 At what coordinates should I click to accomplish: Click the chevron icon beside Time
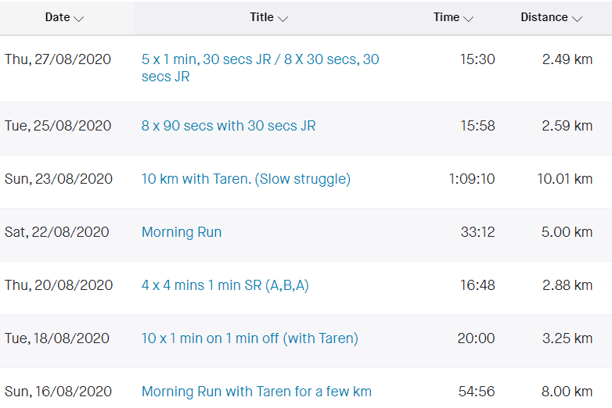point(468,19)
